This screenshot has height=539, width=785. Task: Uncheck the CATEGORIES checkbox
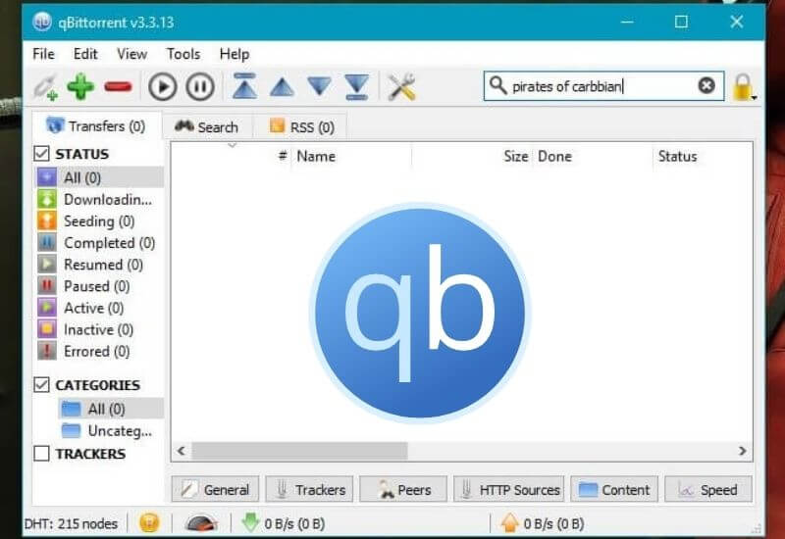coord(42,385)
